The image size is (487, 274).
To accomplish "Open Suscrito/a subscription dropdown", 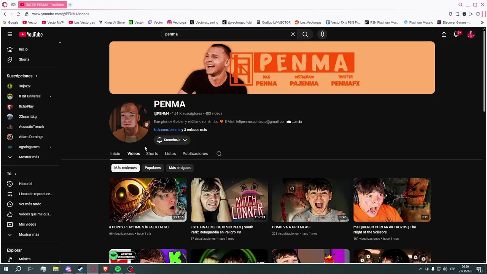I will tap(172, 140).
